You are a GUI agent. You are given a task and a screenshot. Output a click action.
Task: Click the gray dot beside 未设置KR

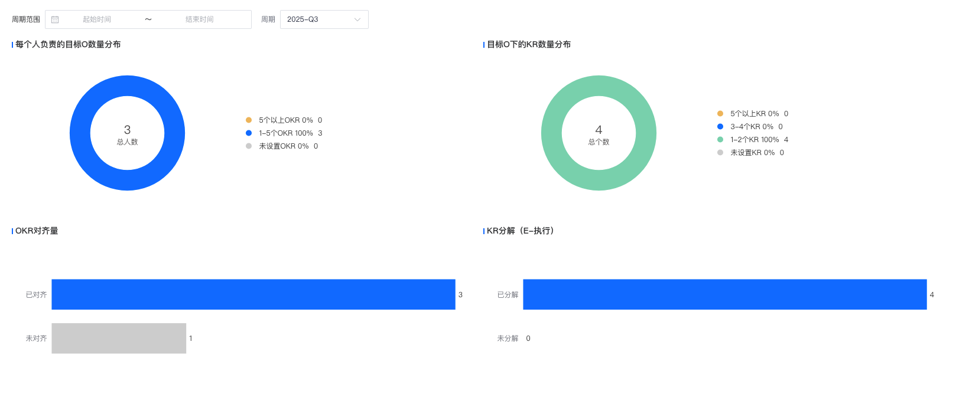720,153
